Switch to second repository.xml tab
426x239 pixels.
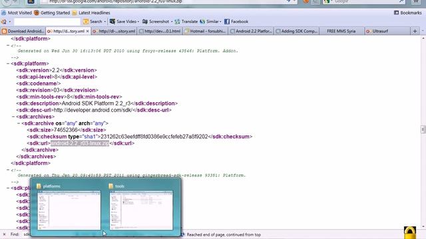pyautogui.click(x=114, y=31)
